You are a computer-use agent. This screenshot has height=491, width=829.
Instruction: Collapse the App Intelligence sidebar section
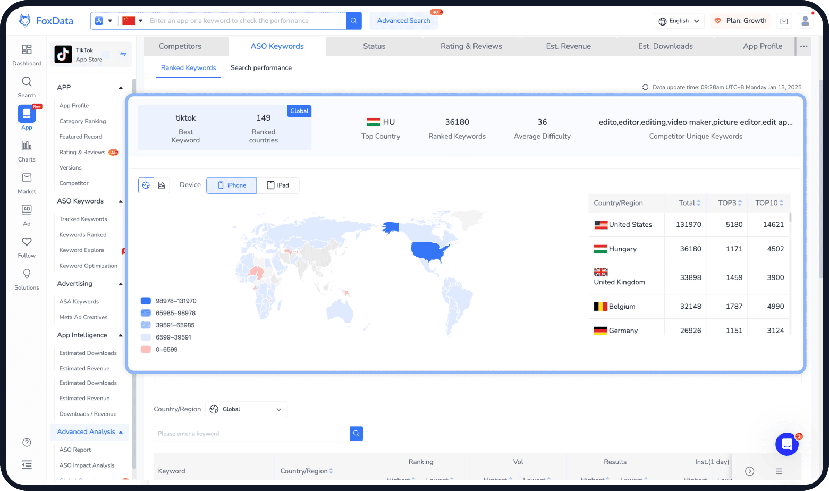(x=121, y=335)
